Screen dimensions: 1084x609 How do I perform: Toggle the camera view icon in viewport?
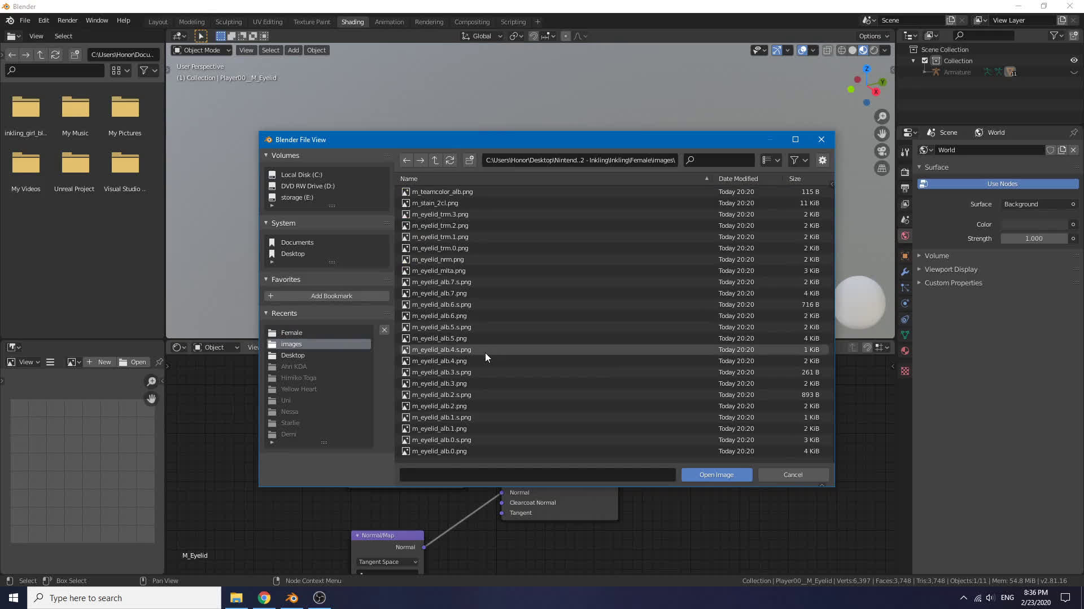(x=881, y=151)
